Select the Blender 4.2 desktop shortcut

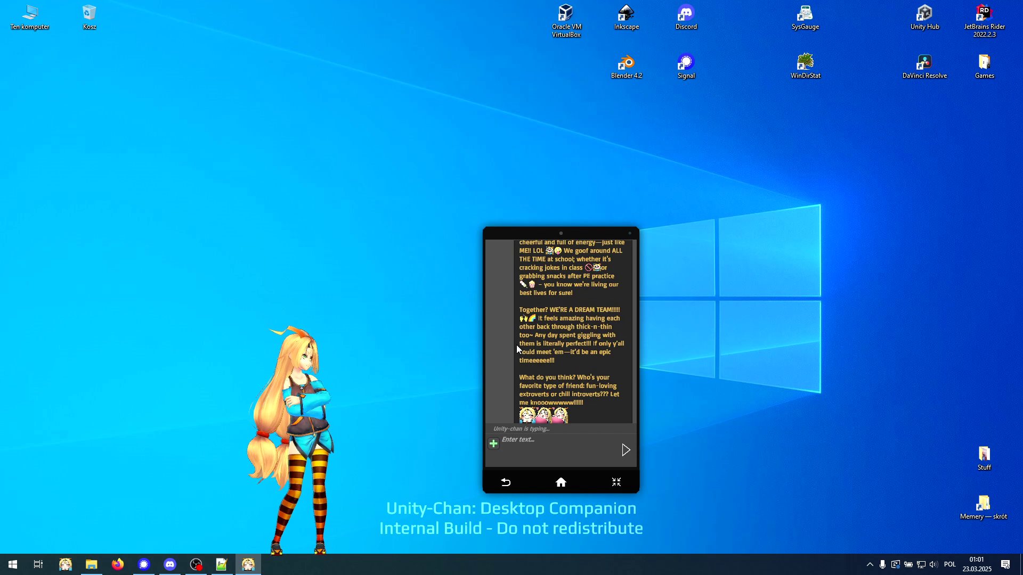click(x=627, y=67)
